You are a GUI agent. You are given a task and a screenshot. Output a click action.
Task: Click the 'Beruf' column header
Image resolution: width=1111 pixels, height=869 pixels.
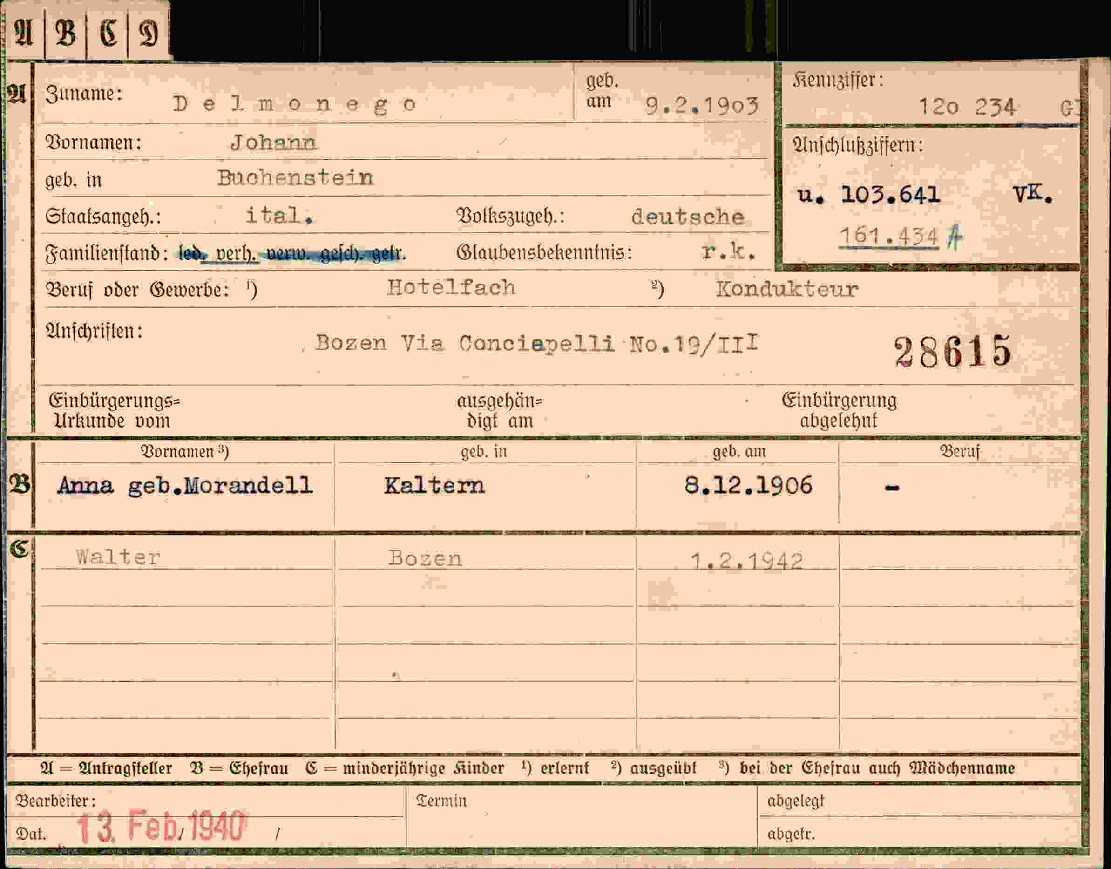pyautogui.click(x=960, y=451)
